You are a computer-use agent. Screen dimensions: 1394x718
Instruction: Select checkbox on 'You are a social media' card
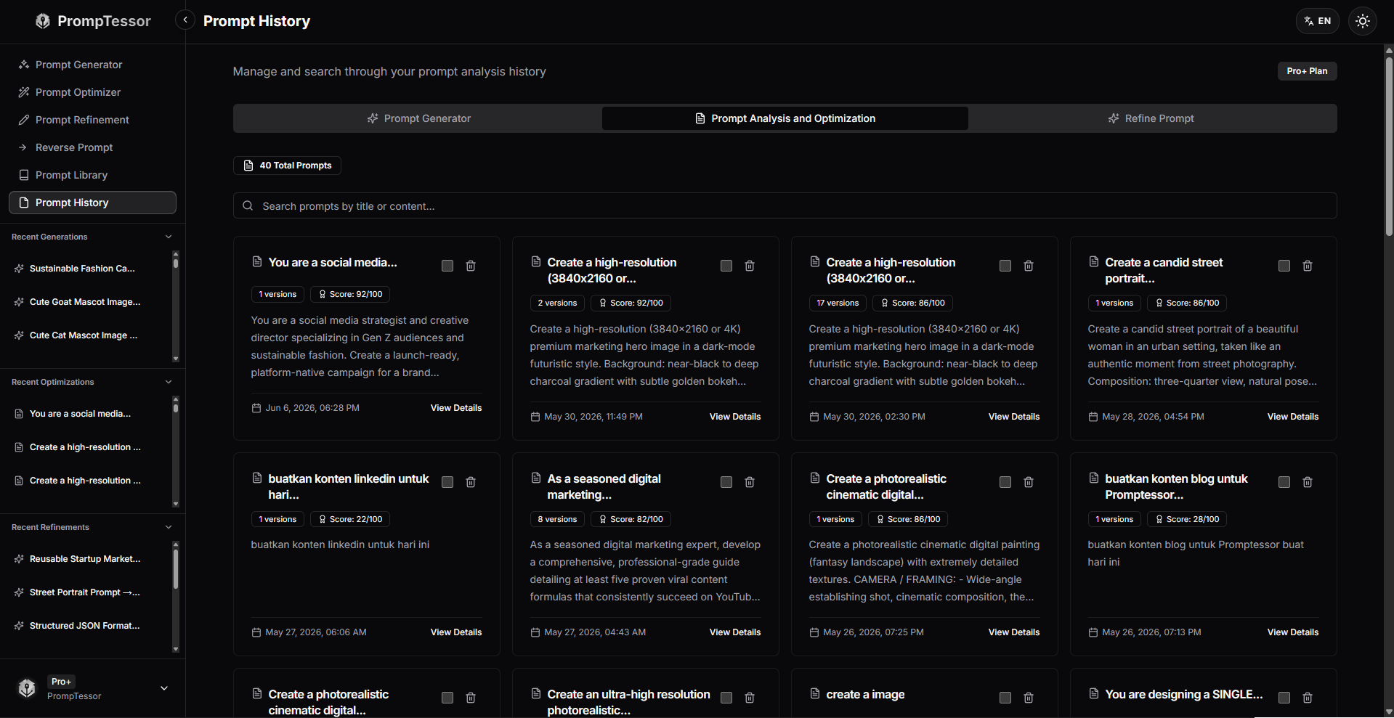tap(447, 266)
